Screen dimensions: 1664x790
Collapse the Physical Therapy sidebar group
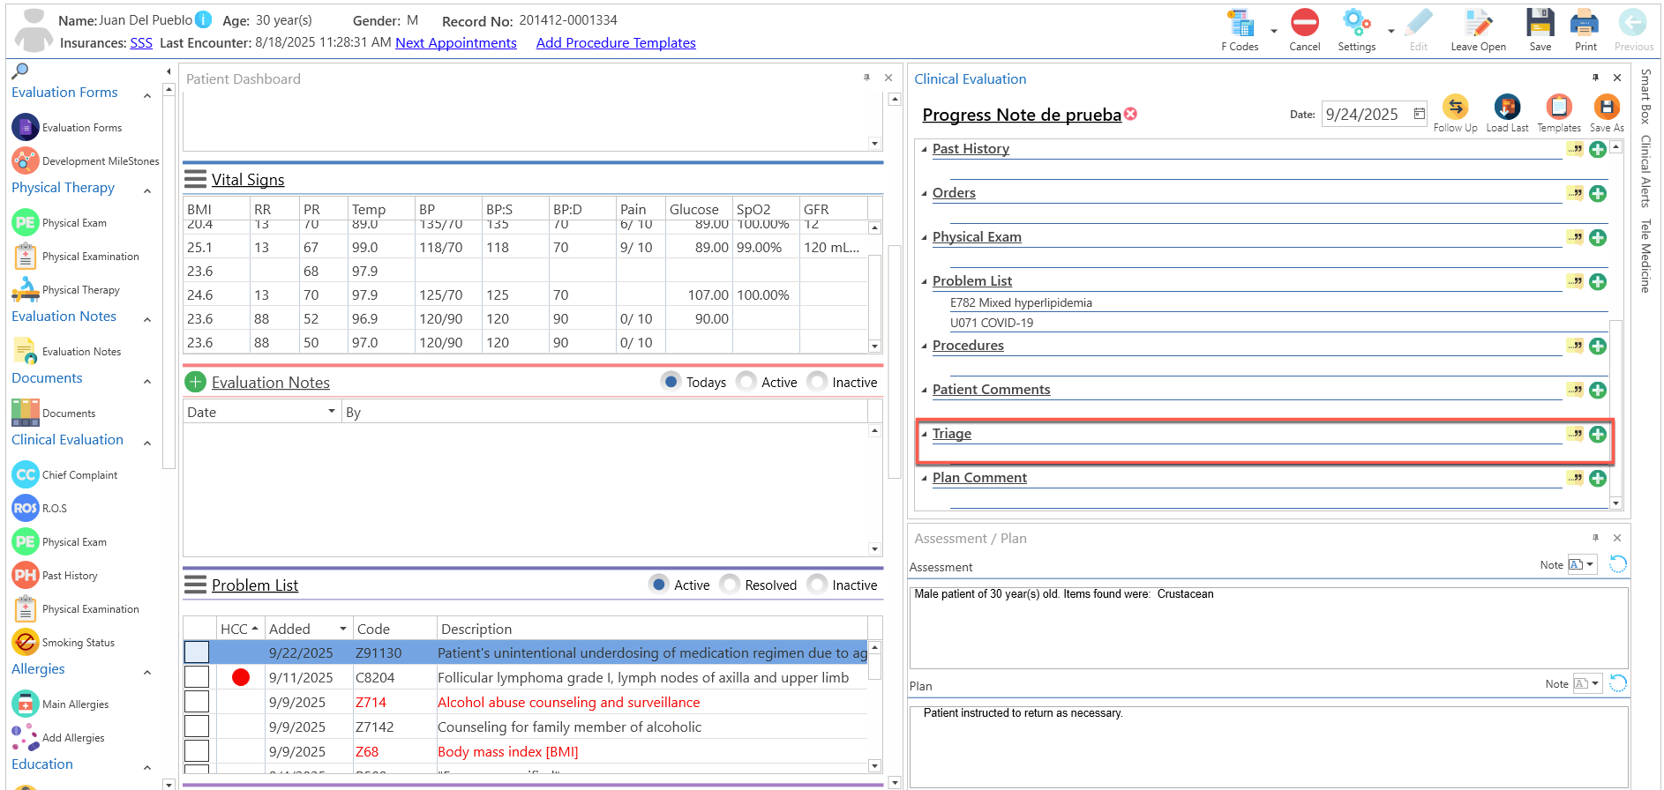pos(147,190)
